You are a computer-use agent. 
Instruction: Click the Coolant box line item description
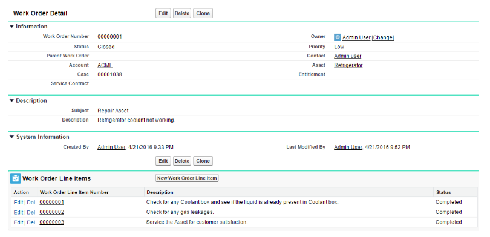(243, 202)
